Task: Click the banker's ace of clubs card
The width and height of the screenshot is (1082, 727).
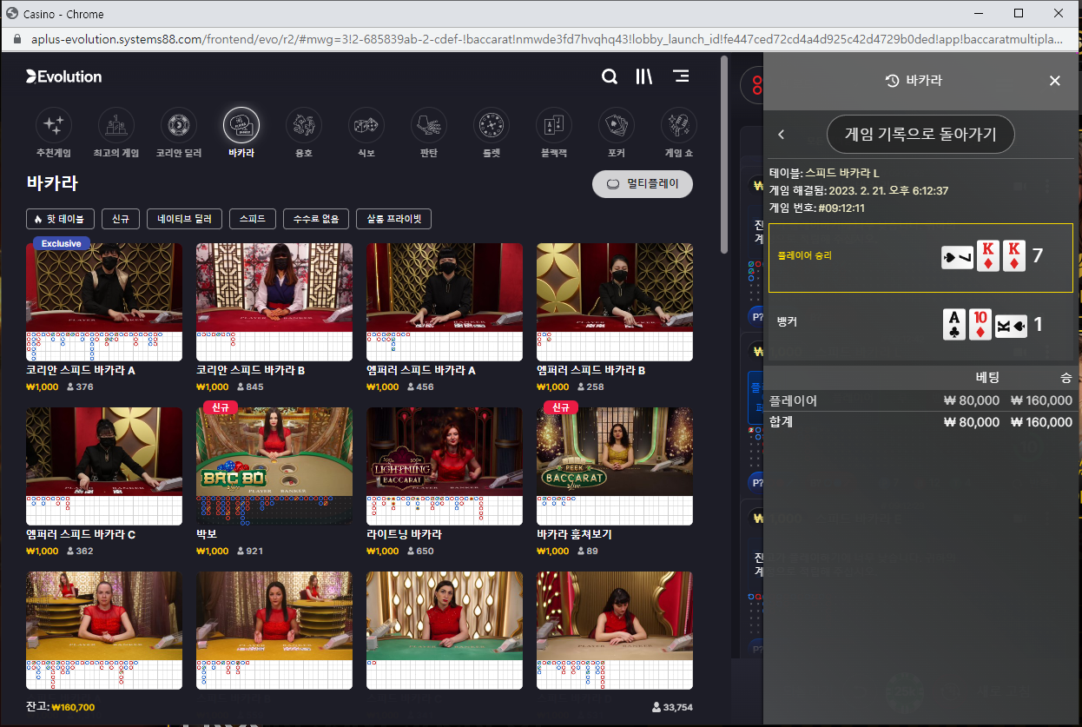Action: coord(954,324)
